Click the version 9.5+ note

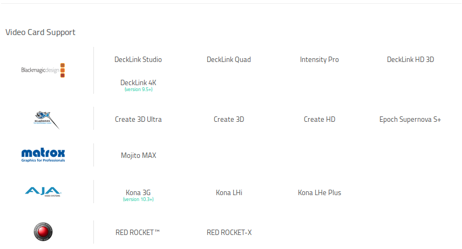pos(138,89)
